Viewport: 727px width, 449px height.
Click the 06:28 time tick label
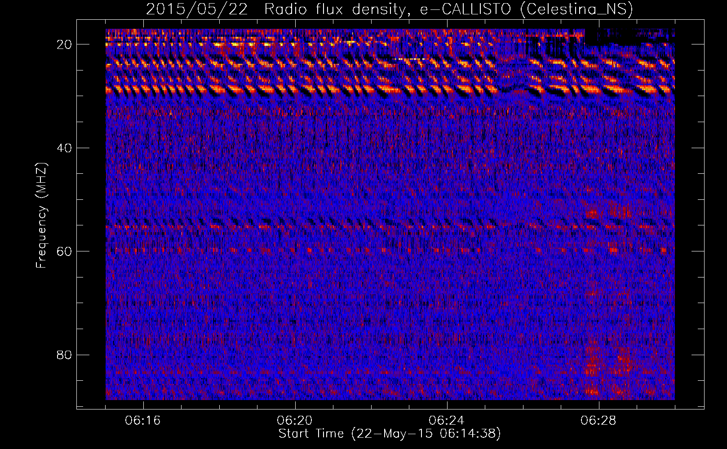(x=598, y=421)
